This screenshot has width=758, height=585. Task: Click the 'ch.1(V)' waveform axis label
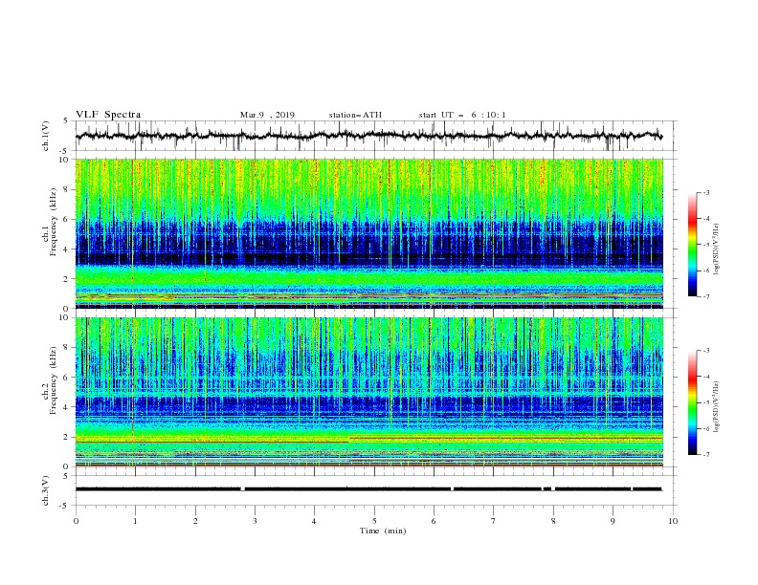click(46, 136)
